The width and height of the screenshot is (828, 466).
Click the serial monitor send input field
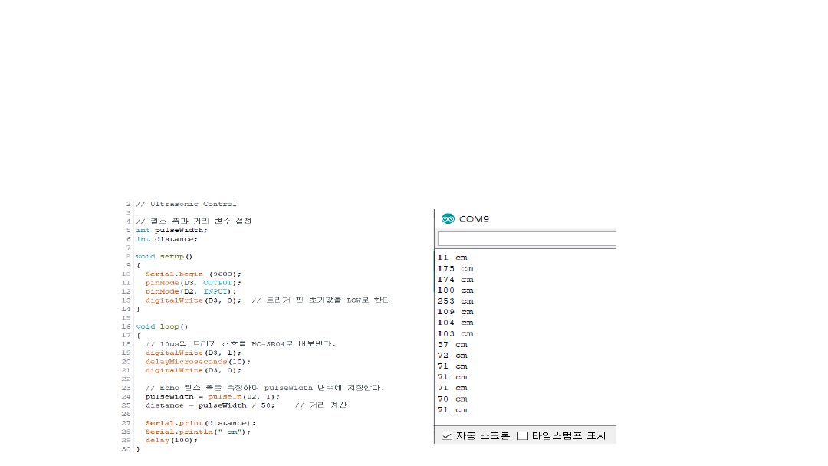[x=526, y=238]
